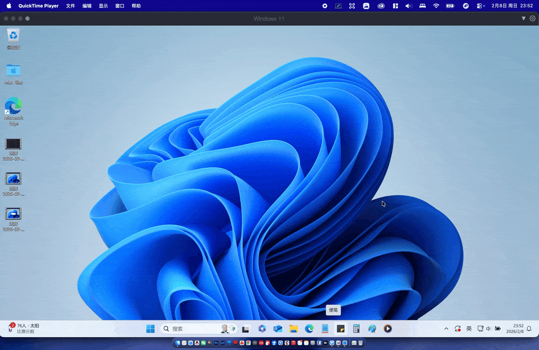Click the taskbar search box
This screenshot has width=539, height=350.
click(191, 329)
